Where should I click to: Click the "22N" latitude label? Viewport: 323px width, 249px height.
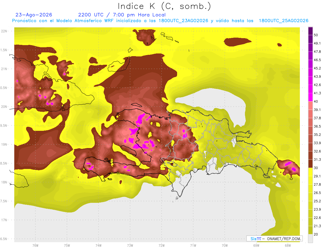pyautogui.click(x=4, y=31)
